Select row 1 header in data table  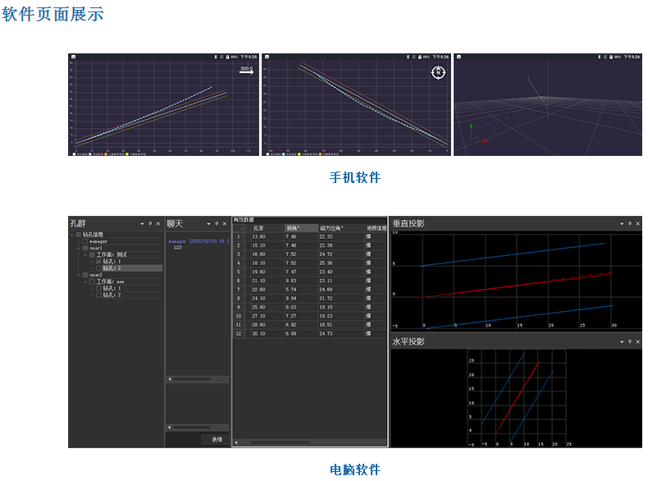pos(239,236)
